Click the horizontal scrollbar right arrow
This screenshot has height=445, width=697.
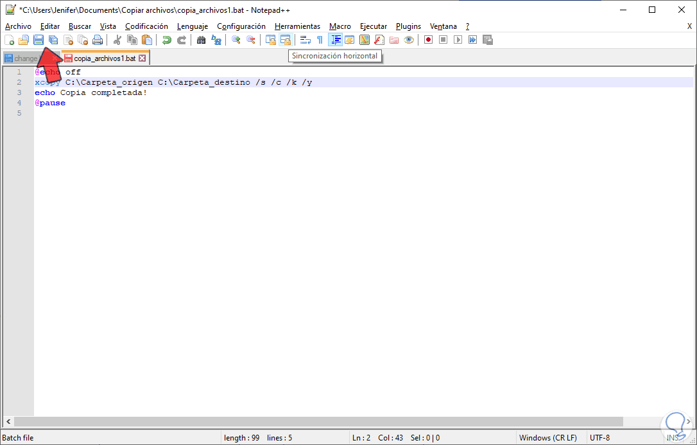pos(689,421)
